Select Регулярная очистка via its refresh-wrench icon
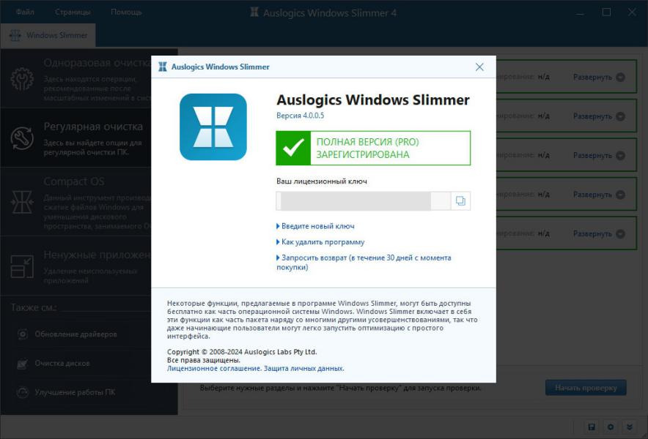Screen dimensions: 648x439 coord(22,138)
